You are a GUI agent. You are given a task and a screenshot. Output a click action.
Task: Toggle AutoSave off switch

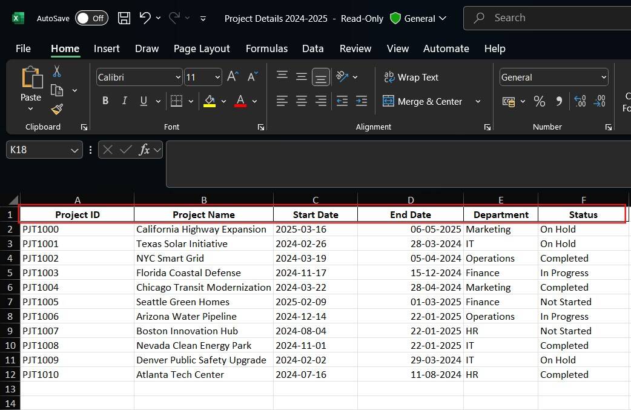[91, 18]
